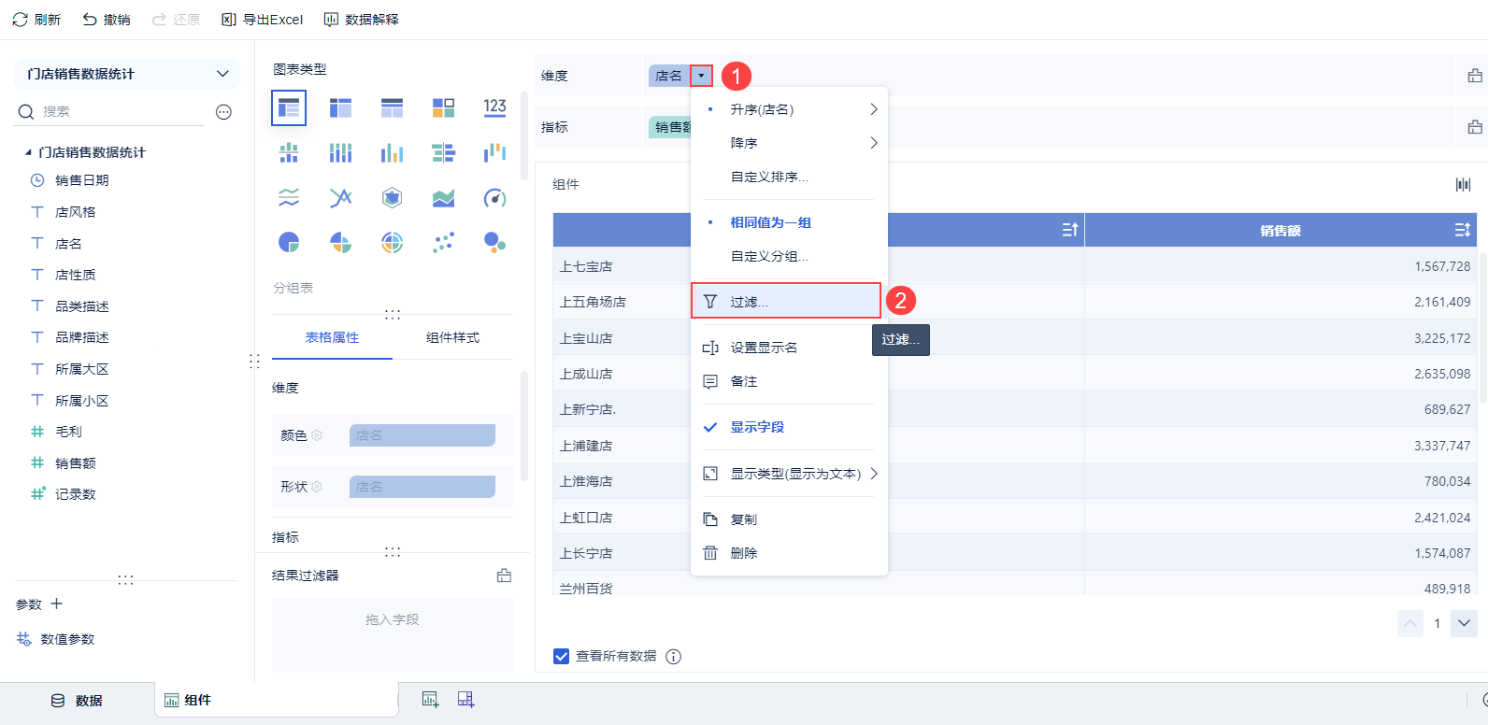Choose 过滤... from the context menu

tap(786, 301)
